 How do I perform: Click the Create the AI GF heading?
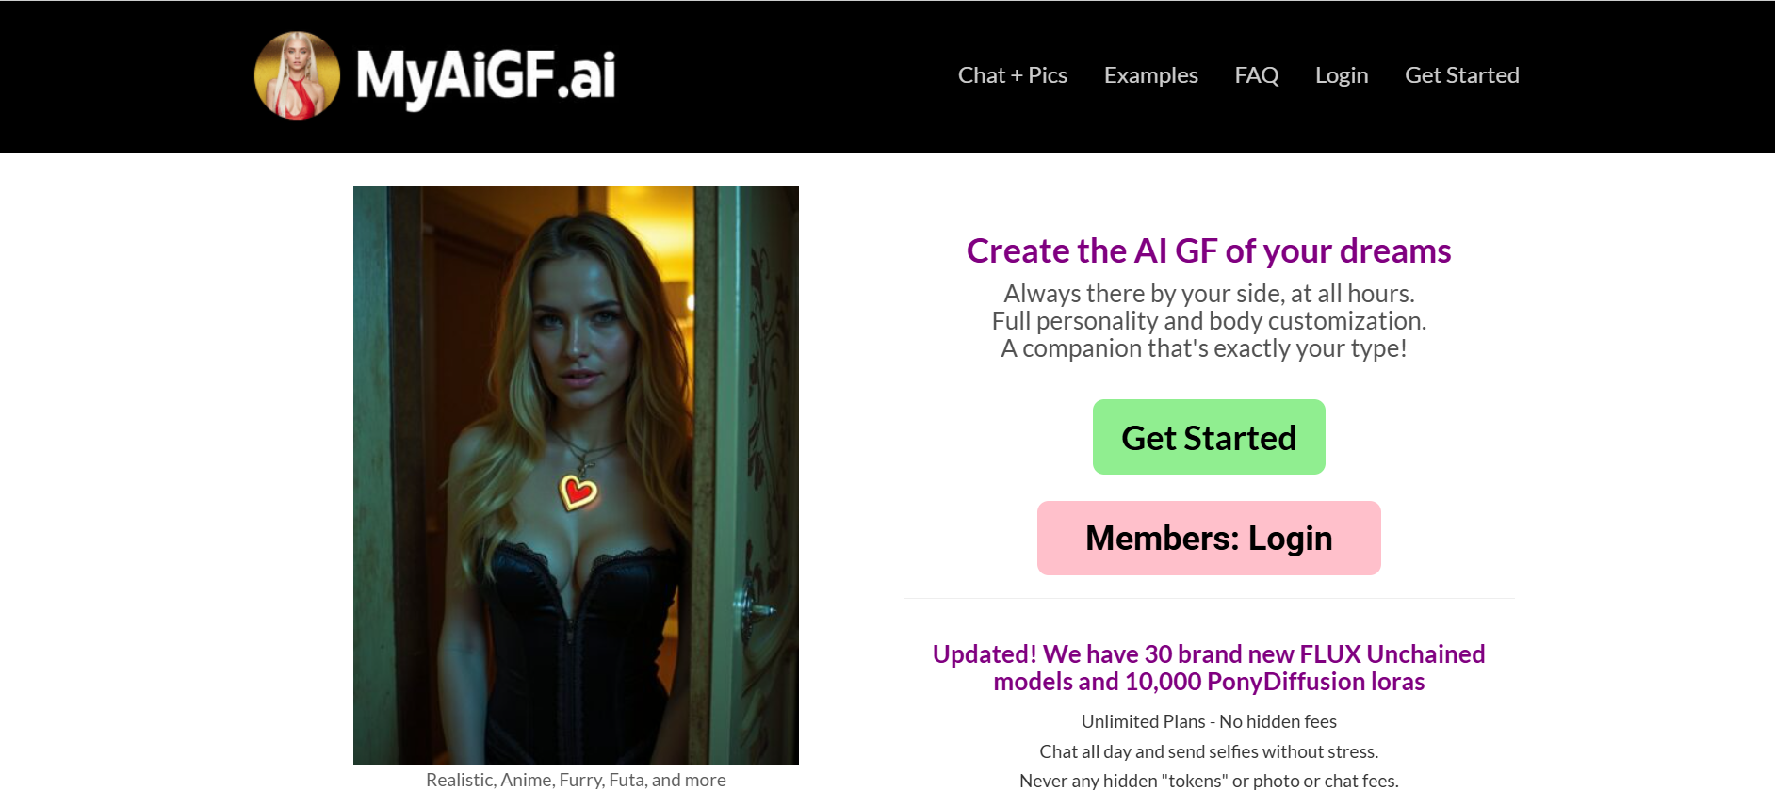click(1209, 251)
